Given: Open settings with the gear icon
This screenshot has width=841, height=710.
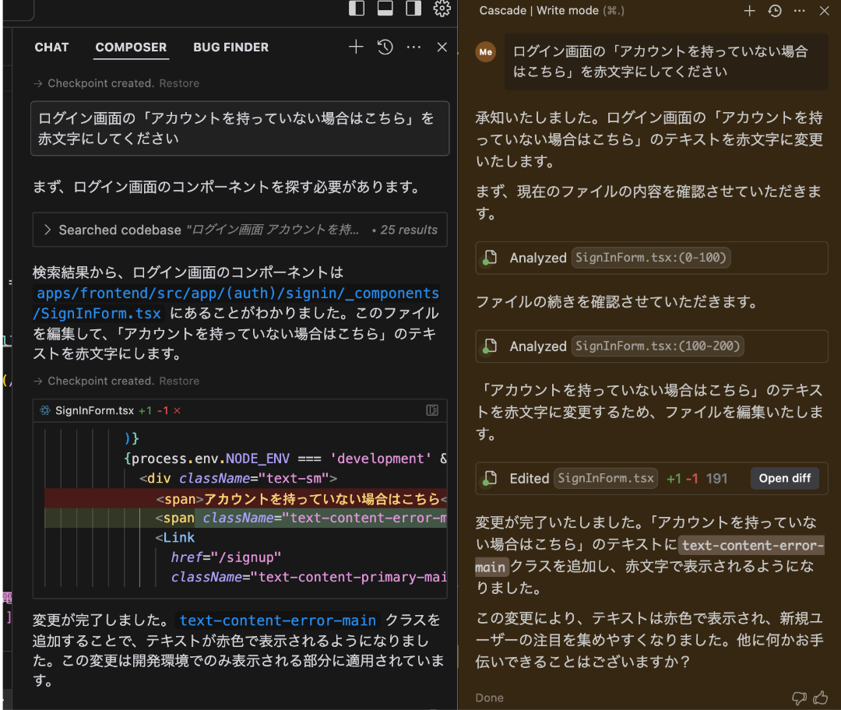Looking at the screenshot, I should (442, 8).
